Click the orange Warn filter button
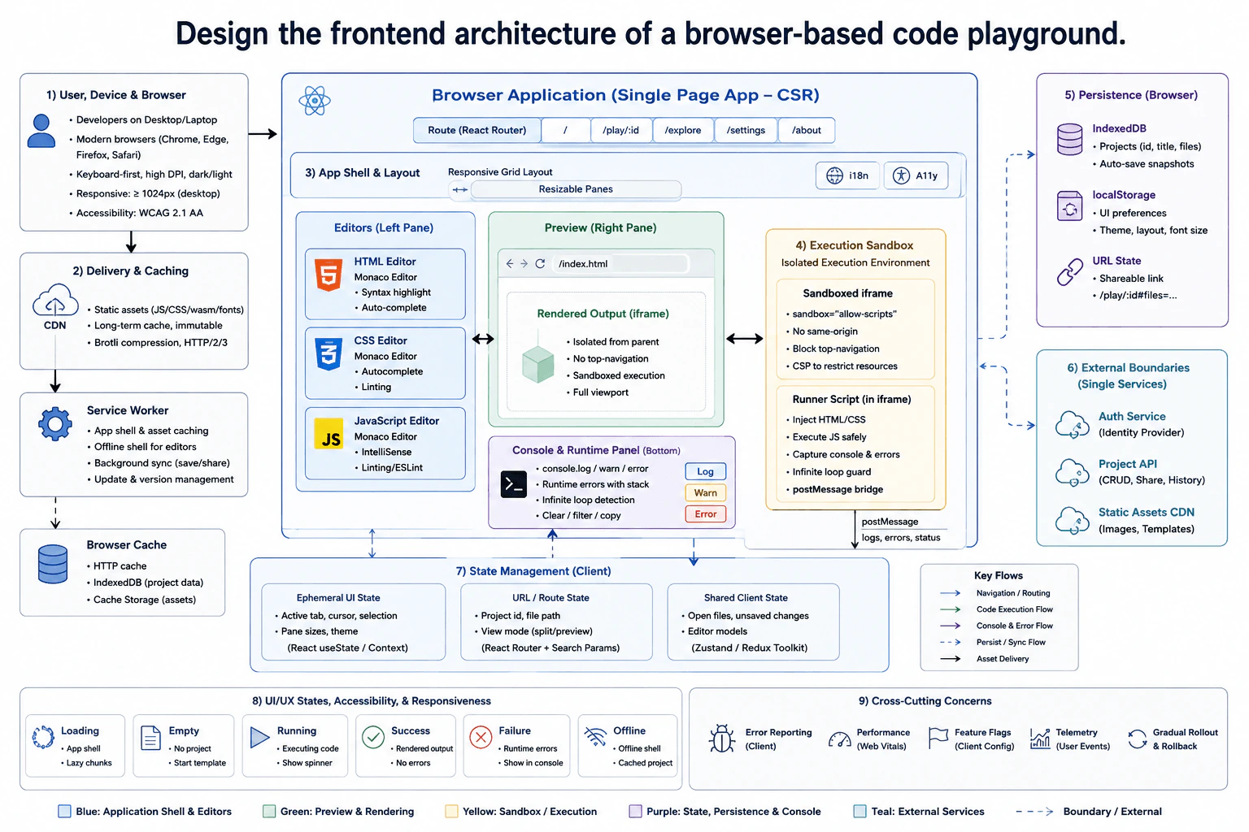Viewport: 1249px width, 832px height. point(705,492)
